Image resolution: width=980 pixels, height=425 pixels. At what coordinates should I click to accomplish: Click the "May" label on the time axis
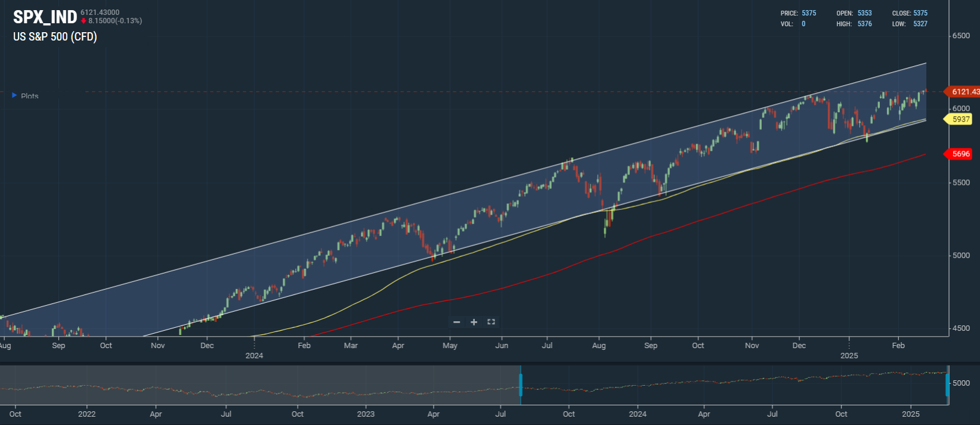coord(450,345)
